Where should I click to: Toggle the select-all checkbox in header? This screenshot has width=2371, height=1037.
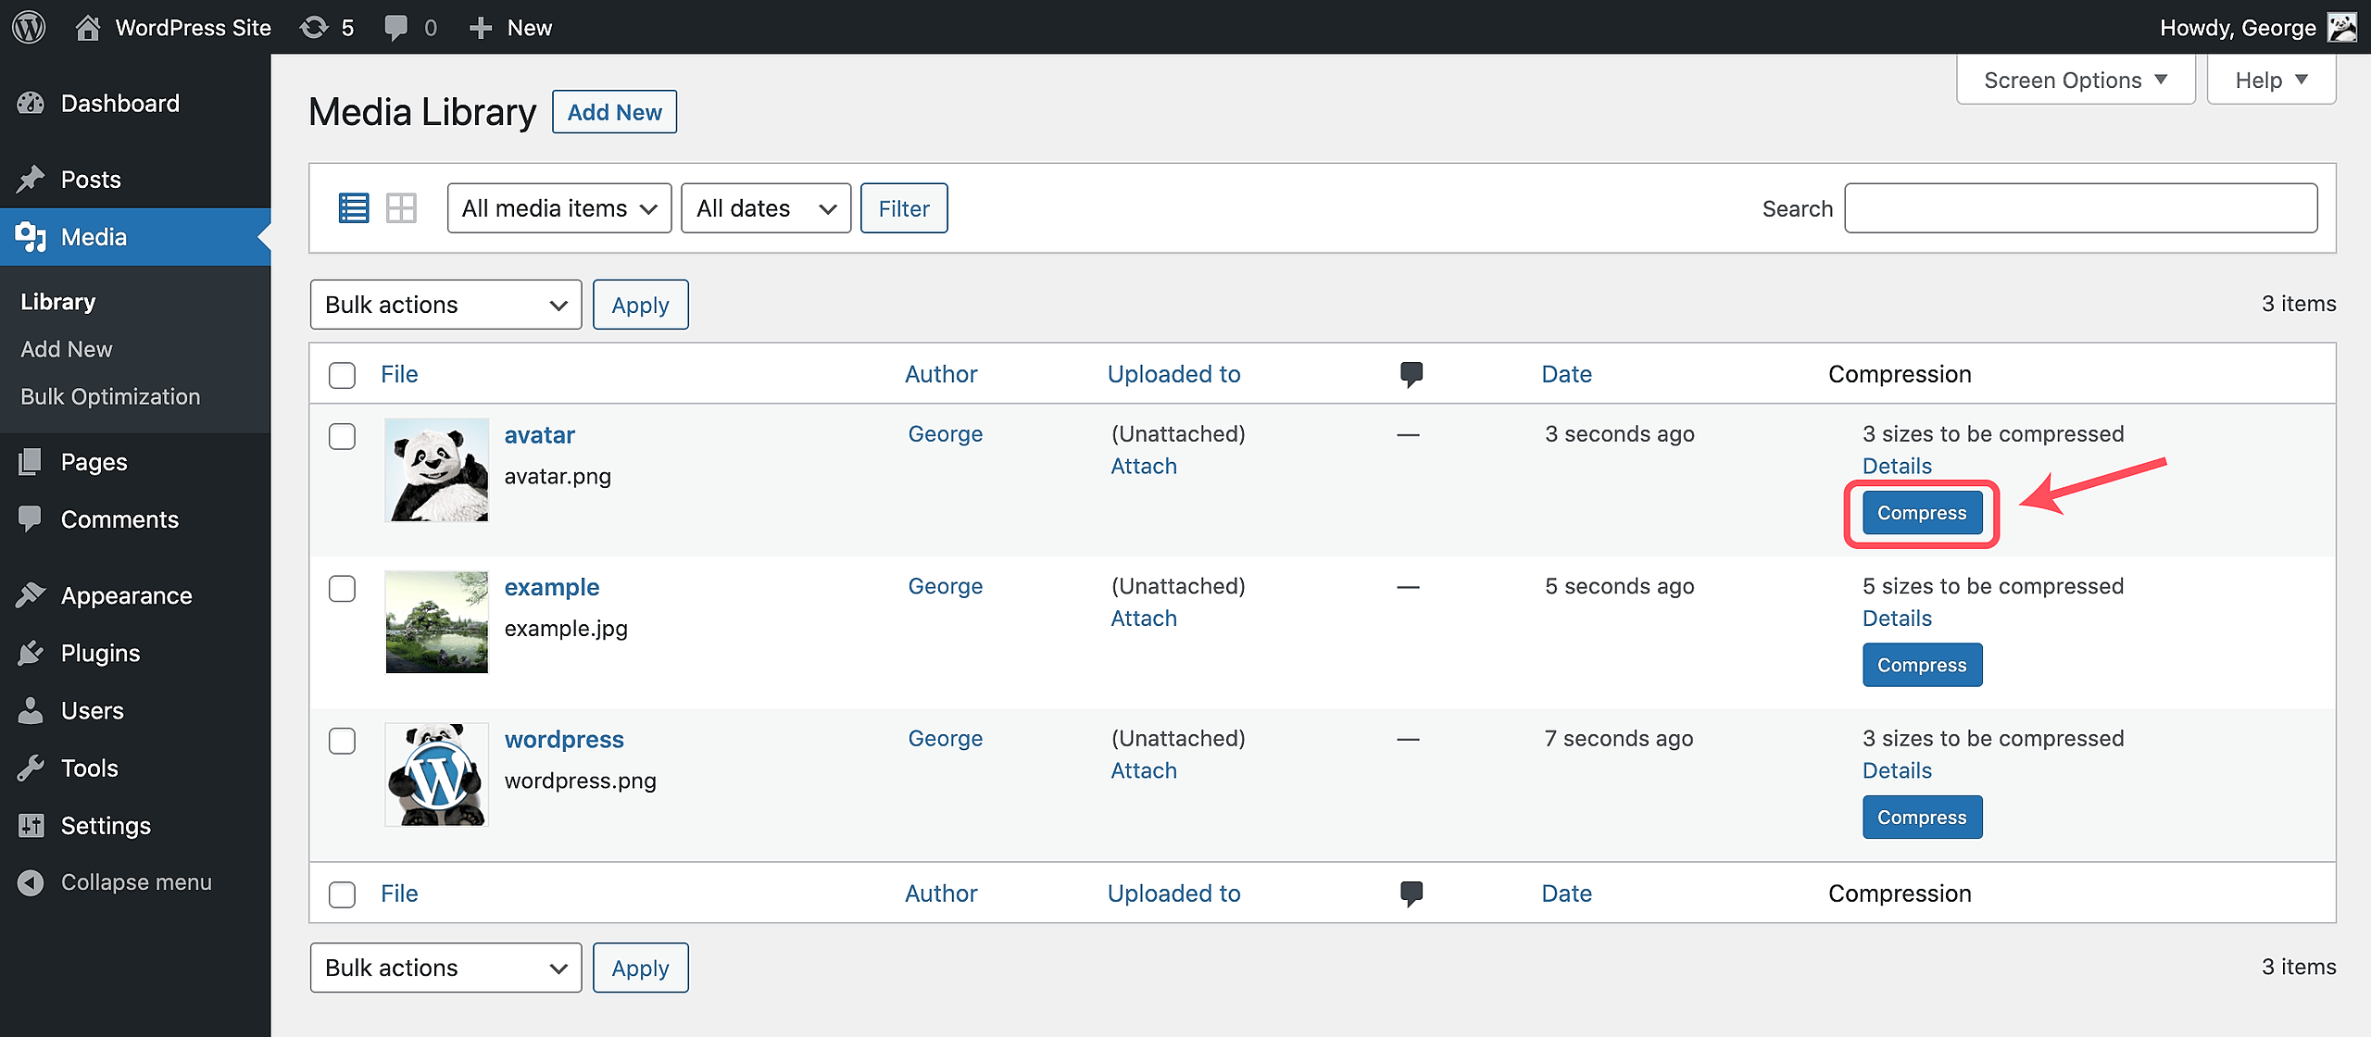tap(342, 375)
